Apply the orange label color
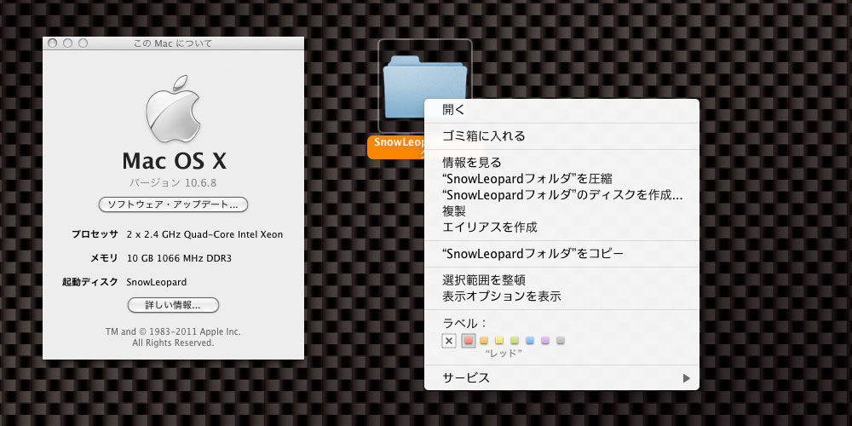The width and height of the screenshot is (852, 426). 484,341
